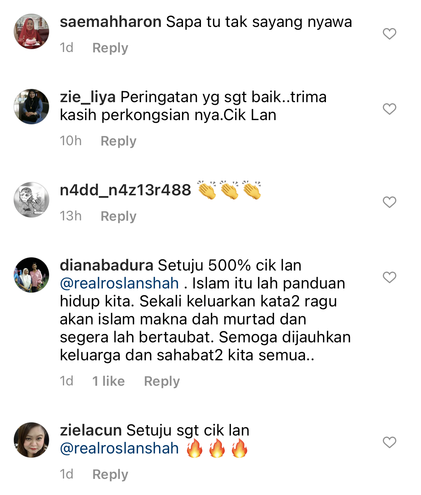Open @realroslanshah mention in dianabadura's comment

(119, 283)
